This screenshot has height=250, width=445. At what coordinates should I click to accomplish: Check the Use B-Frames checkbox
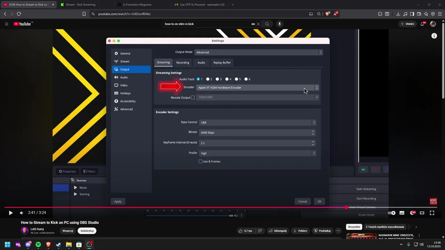click(201, 161)
